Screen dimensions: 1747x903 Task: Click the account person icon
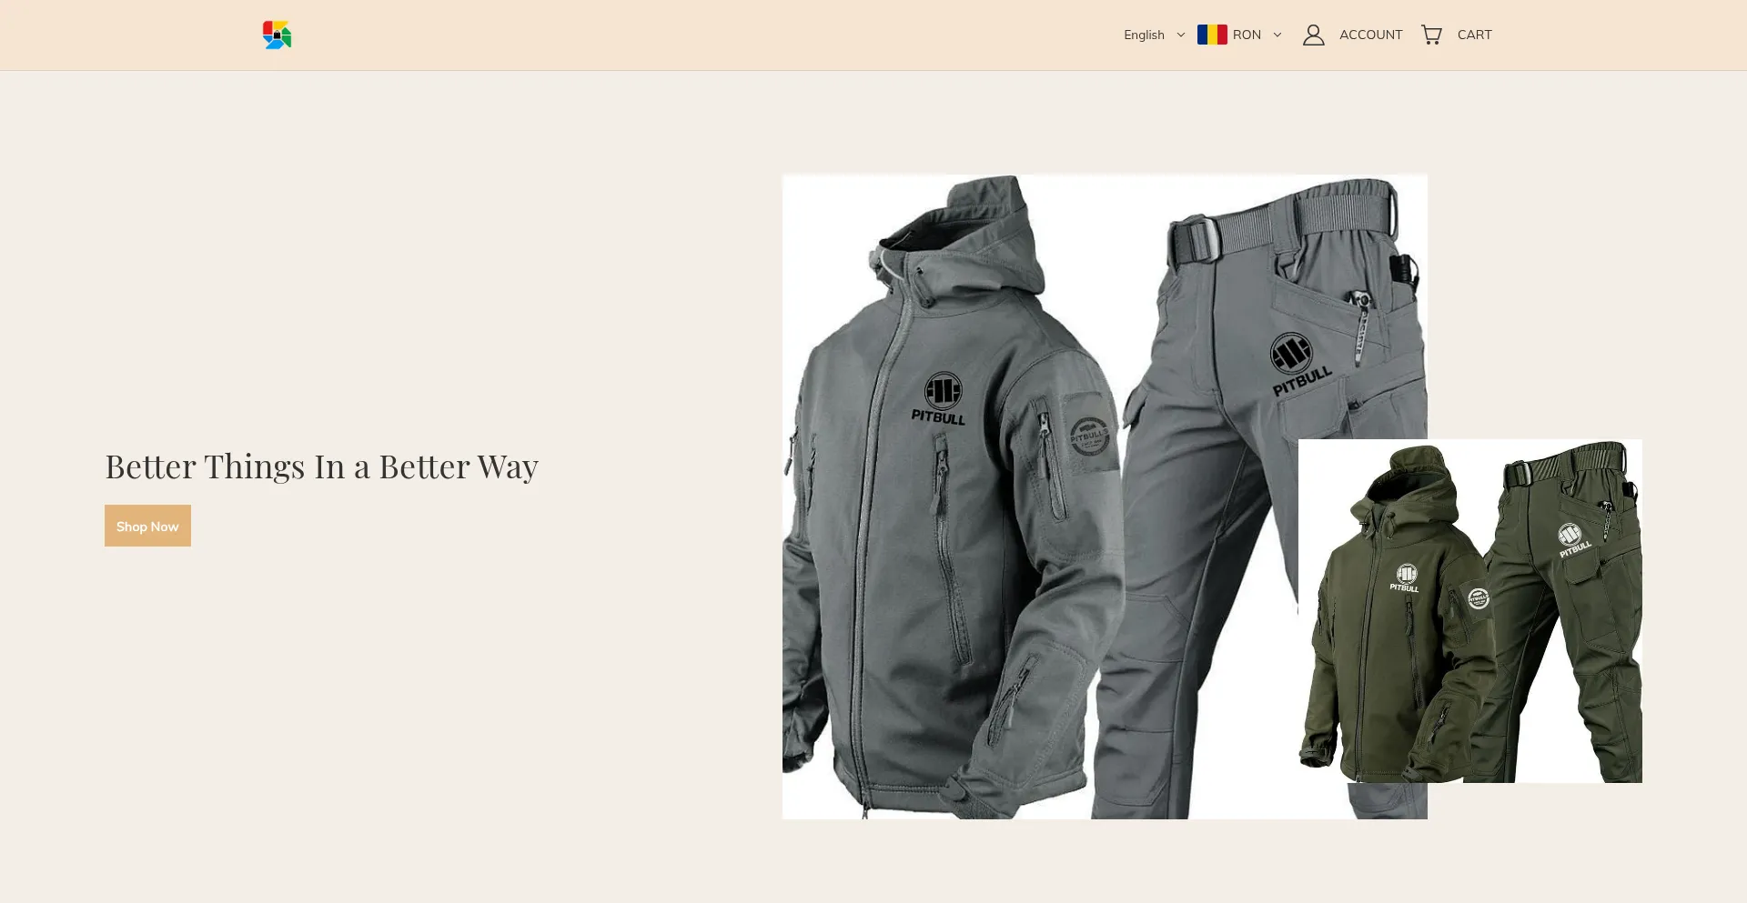tap(1313, 35)
